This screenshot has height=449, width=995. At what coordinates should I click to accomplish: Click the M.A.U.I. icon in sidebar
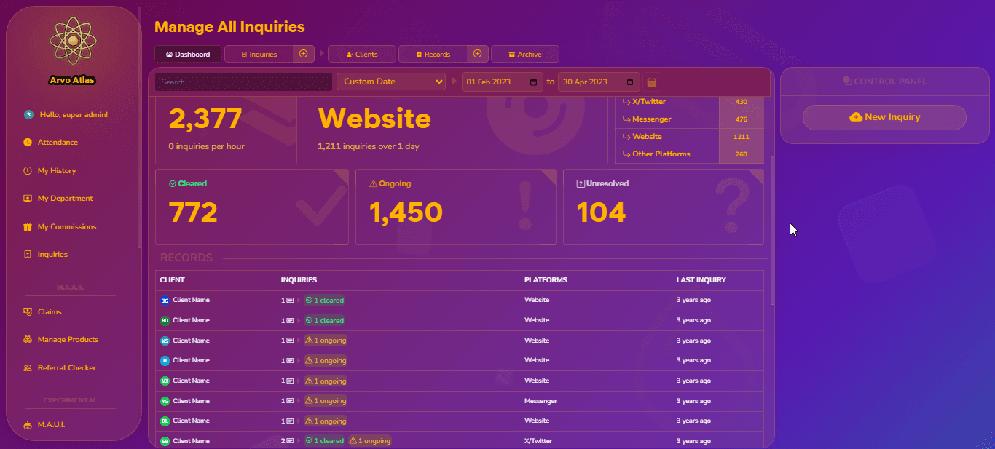point(28,424)
